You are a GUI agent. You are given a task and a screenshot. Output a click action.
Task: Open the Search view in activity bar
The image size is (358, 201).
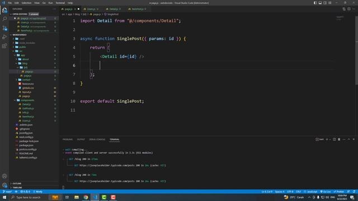(x=4, y=19)
